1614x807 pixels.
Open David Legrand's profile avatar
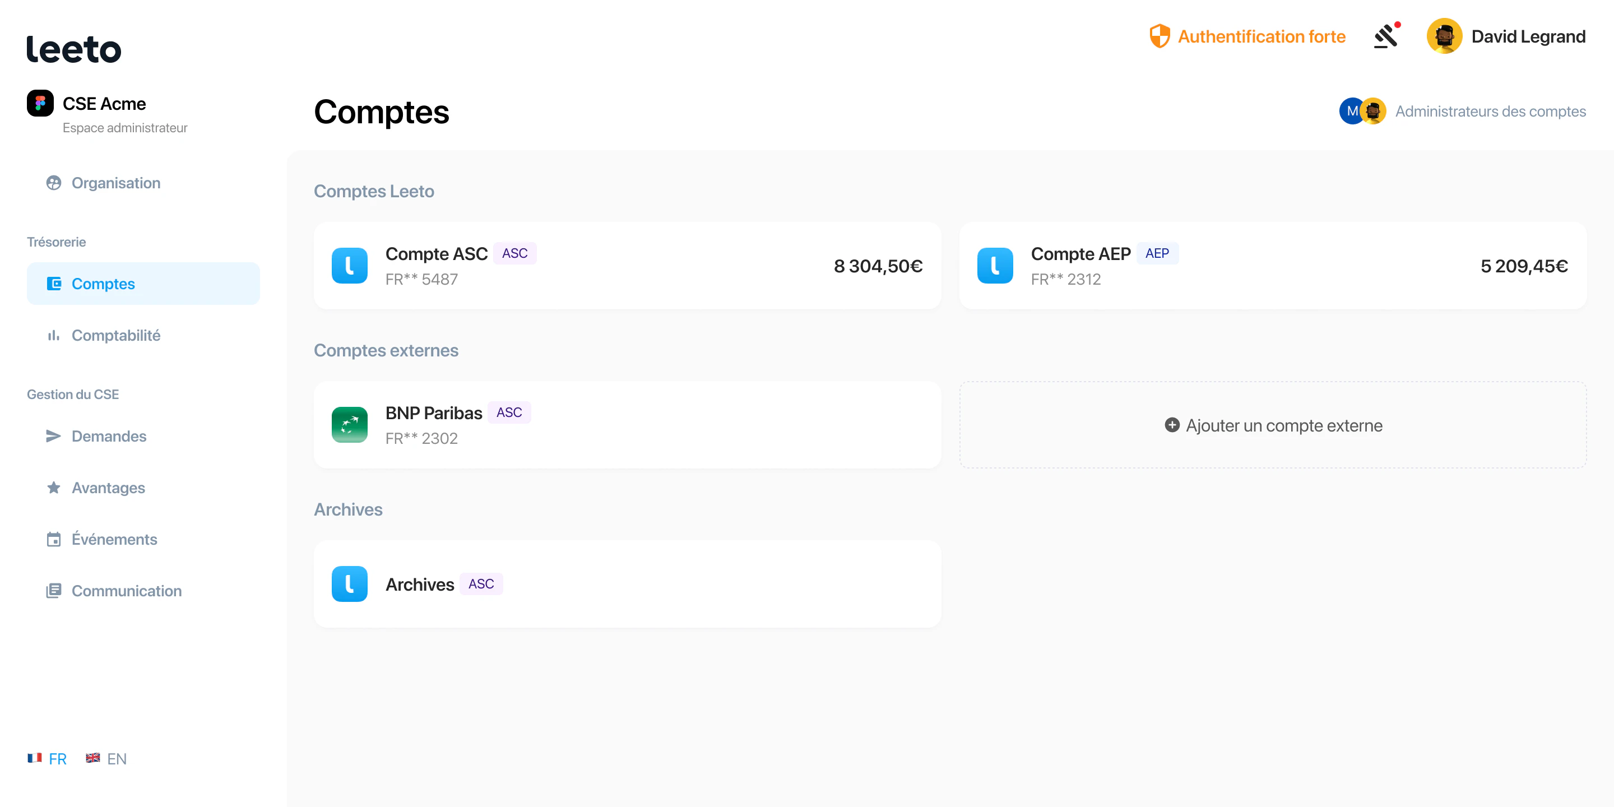tap(1444, 36)
